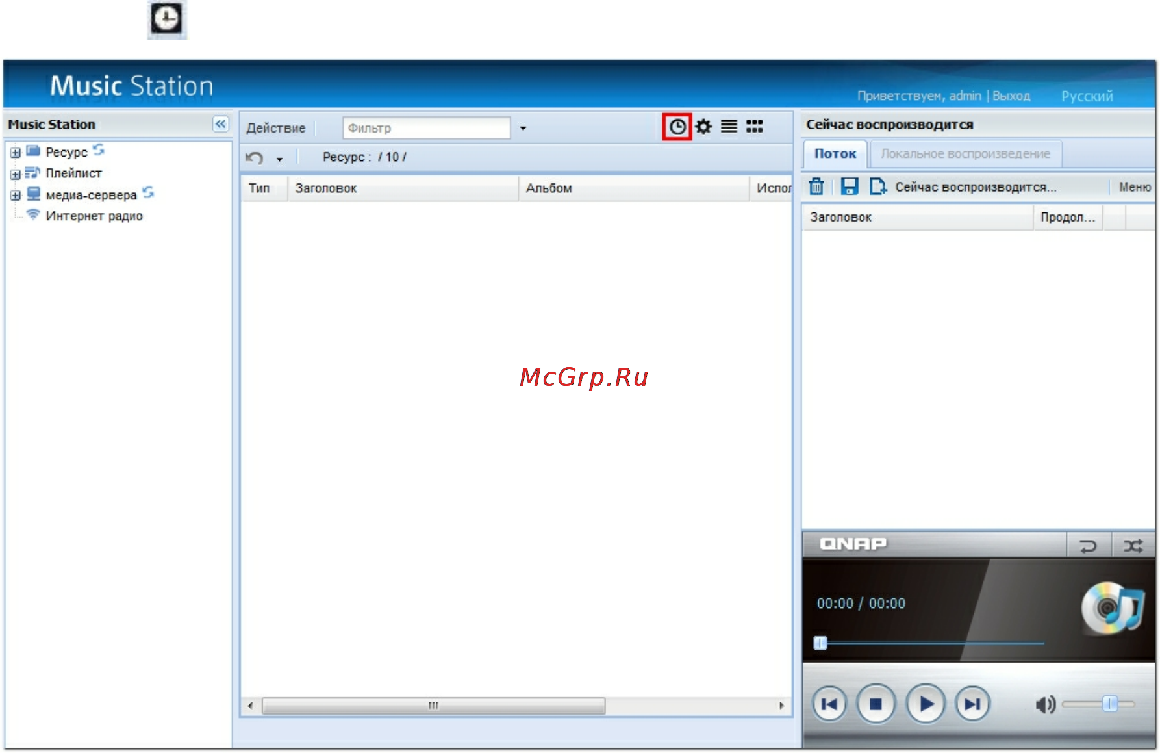1160x753 pixels.
Task: Click the horizontal scrollbar thumb
Action: [x=433, y=706]
